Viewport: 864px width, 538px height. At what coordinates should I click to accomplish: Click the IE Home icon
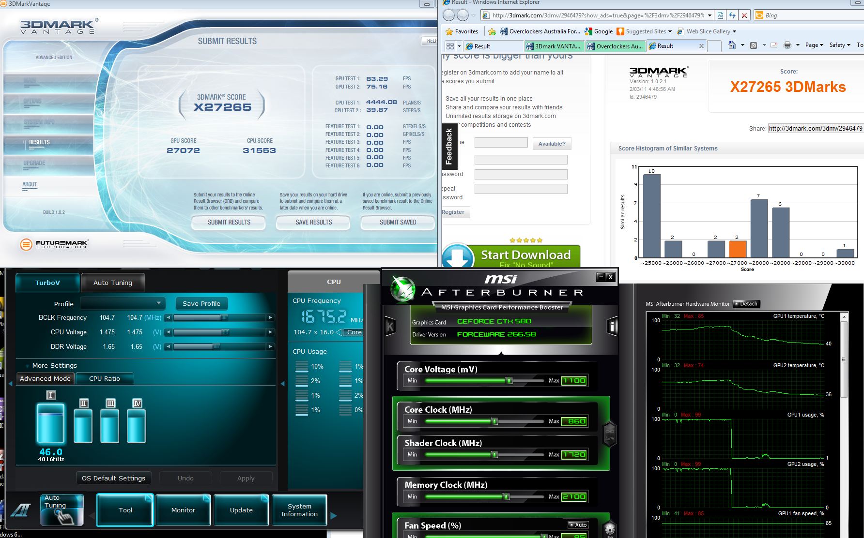(732, 45)
